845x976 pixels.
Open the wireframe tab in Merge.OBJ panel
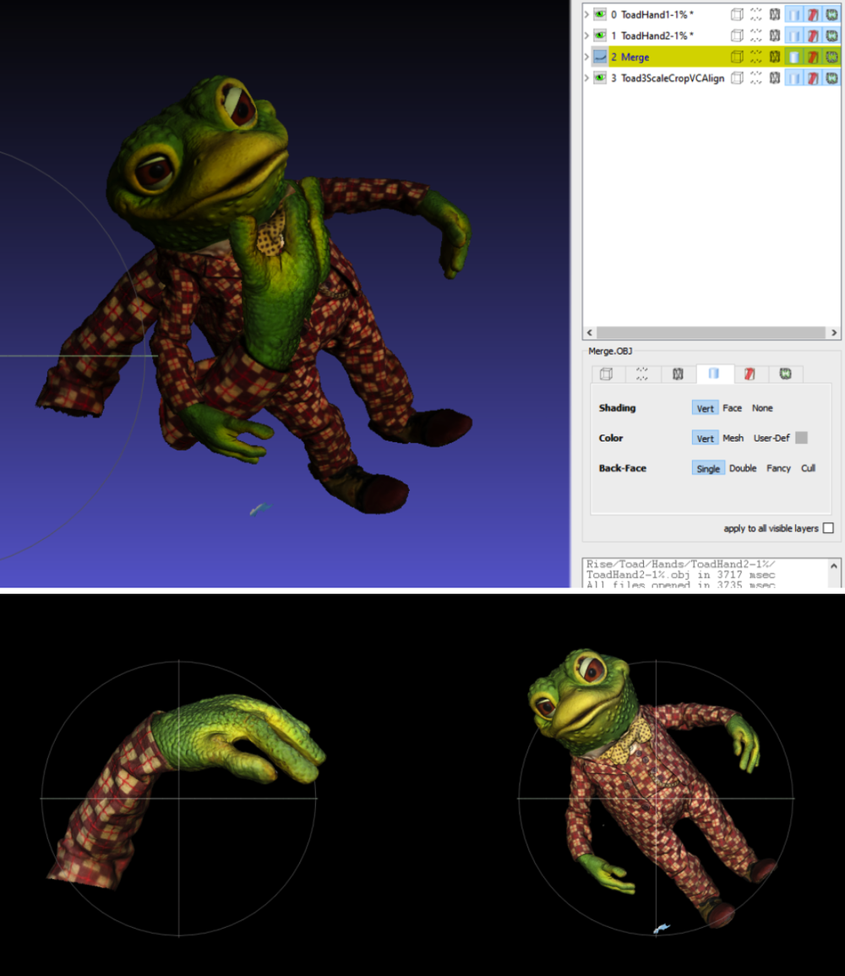coord(678,373)
